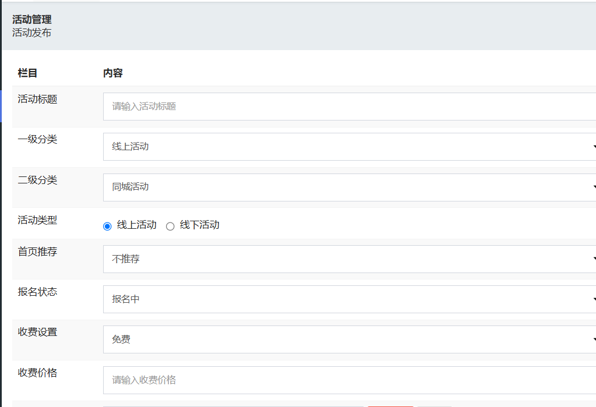Expand the 二级分类 dropdown showing 同城活动
The width and height of the screenshot is (596, 407).
coord(350,187)
